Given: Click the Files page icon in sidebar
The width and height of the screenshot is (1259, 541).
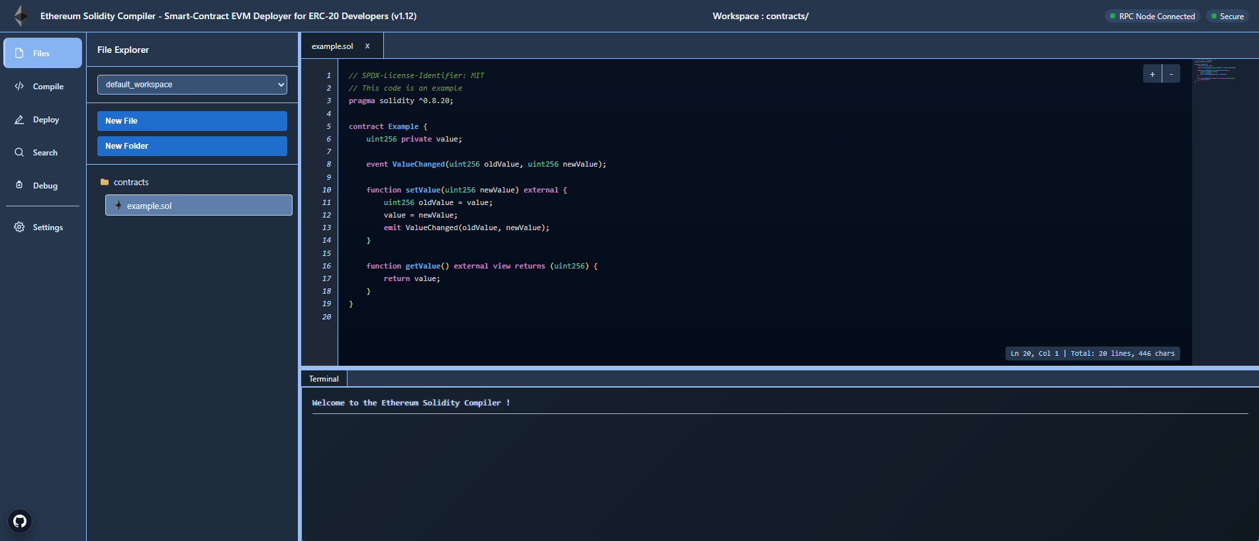Looking at the screenshot, I should (19, 53).
